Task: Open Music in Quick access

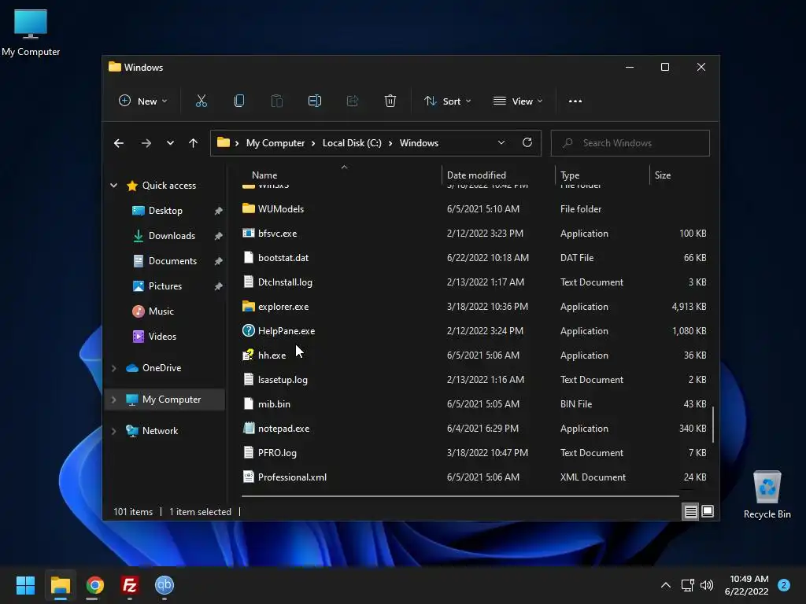Action: pos(161,311)
